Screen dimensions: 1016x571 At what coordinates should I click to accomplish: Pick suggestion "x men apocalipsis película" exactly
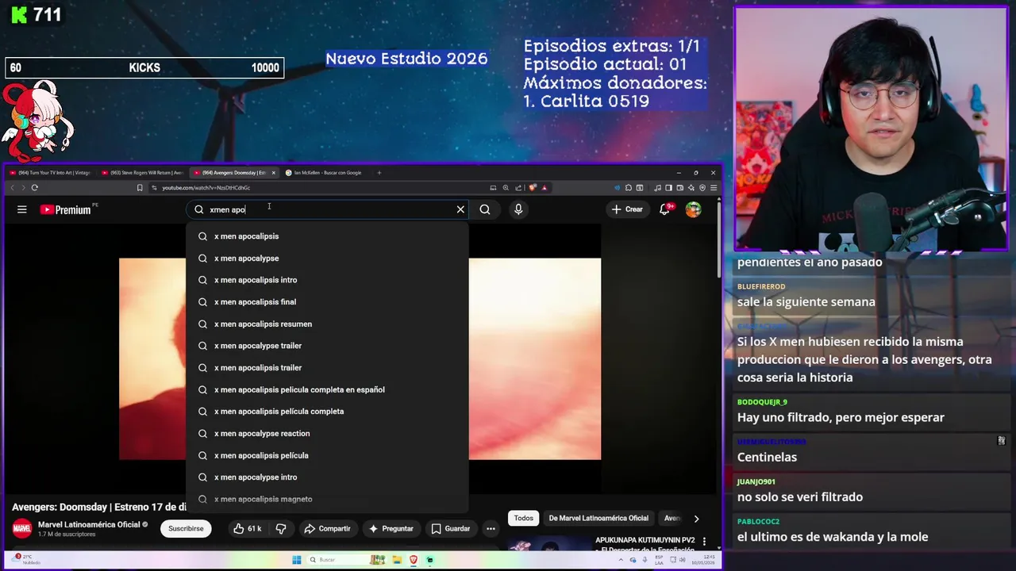pyautogui.click(x=327, y=456)
